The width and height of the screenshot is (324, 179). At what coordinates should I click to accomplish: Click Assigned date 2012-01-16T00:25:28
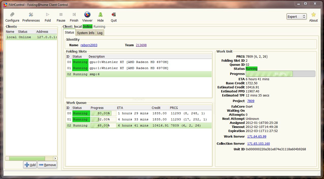tap(262, 123)
